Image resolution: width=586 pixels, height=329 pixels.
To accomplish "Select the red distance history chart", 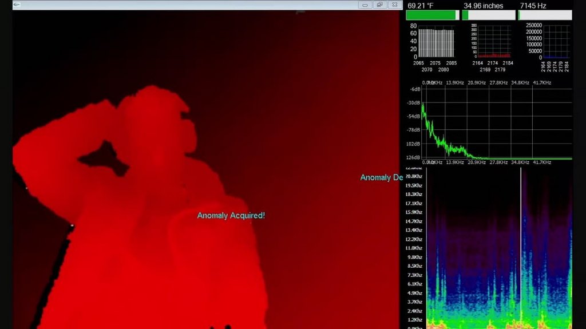I will [494, 42].
